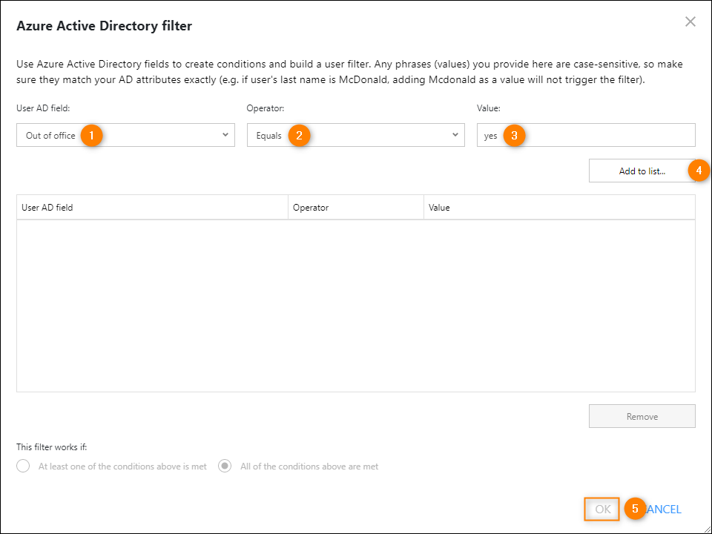Add the condition using Add to list

pyautogui.click(x=642, y=171)
